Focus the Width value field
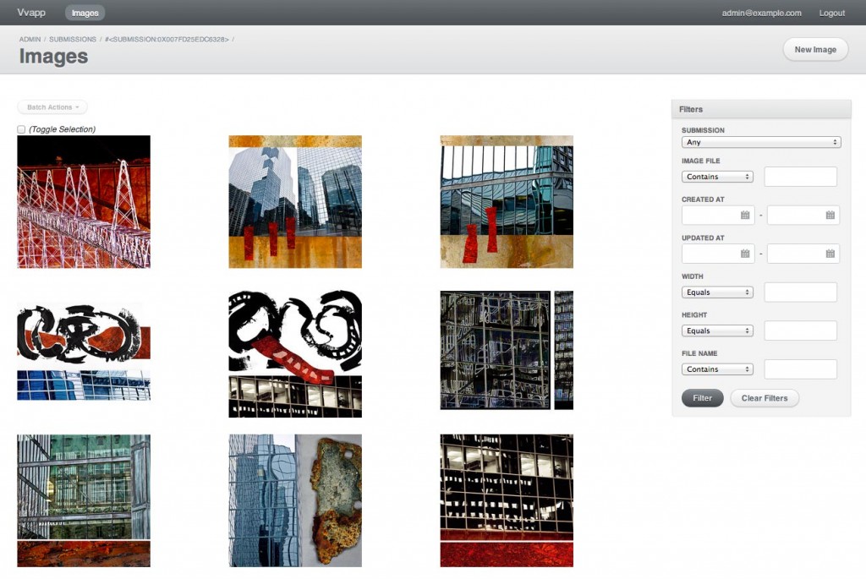This screenshot has height=579, width=866. click(x=800, y=292)
